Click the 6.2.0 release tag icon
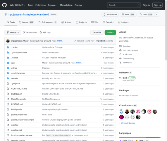167x141 pixels. pyautogui.click(x=120, y=78)
